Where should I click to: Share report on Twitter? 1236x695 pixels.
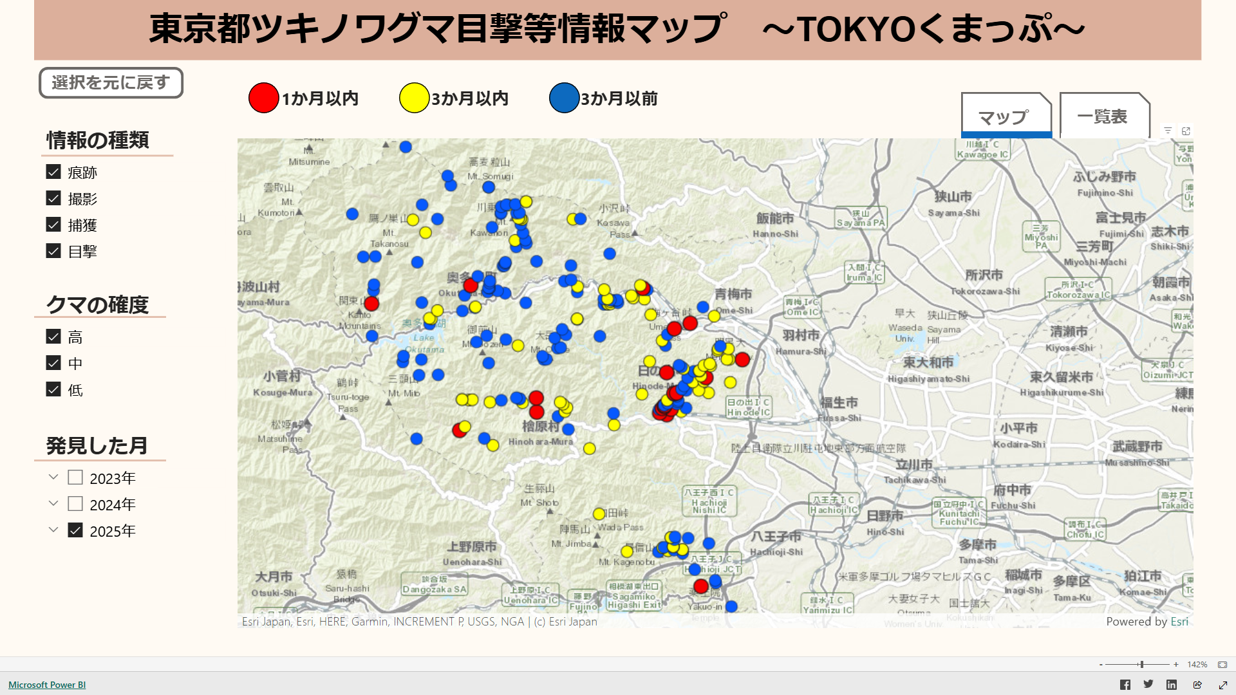(1148, 685)
